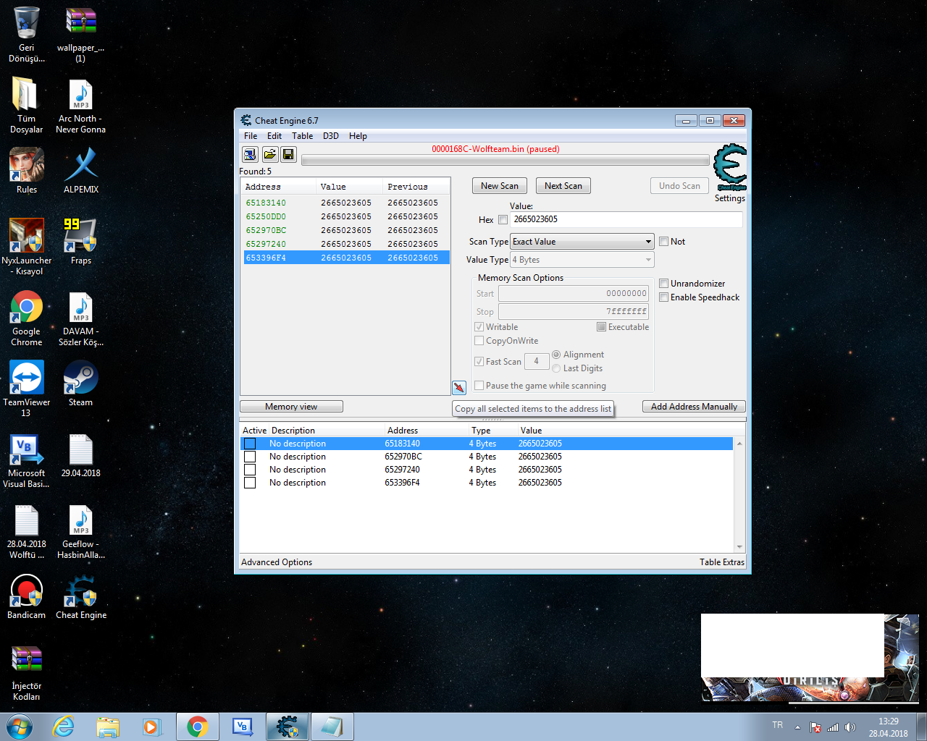This screenshot has height=741, width=927.
Task: Click Add Address Manually
Action: [x=694, y=407]
